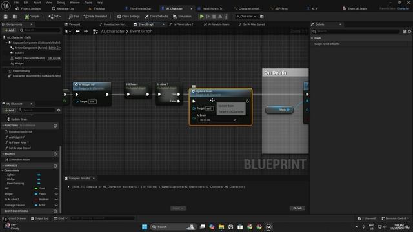Close the Event Graph tab
The height and width of the screenshot is (232, 413).
coord(163,24)
